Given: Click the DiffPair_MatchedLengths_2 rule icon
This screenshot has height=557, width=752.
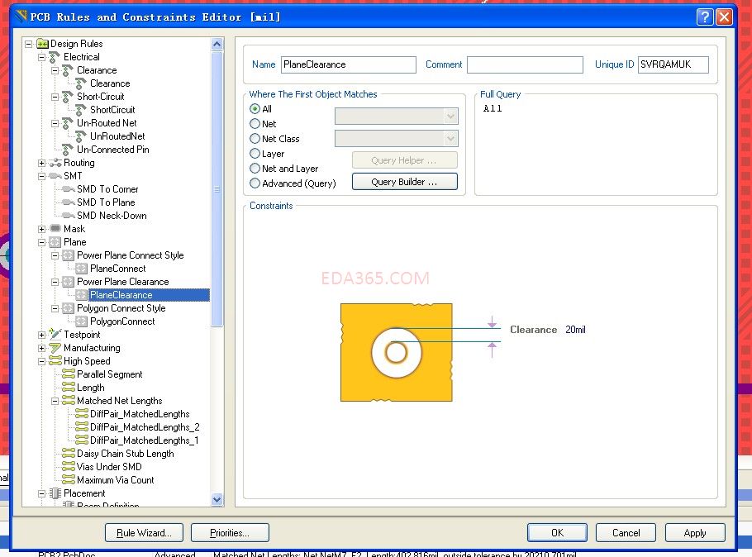Looking at the screenshot, I should pos(82,427).
